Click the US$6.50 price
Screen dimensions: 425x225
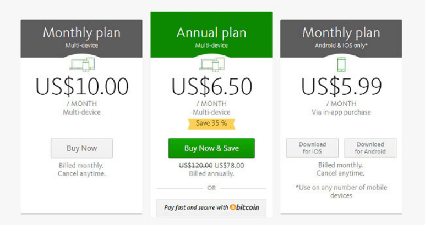tap(211, 87)
